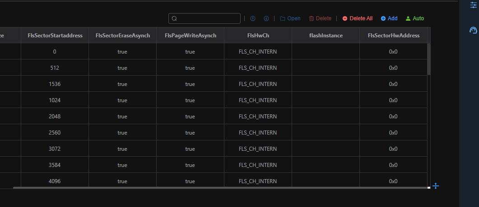The height and width of the screenshot is (207, 479).
Task: Click the sliders settings icon in right sidebar
Action: point(473,4)
